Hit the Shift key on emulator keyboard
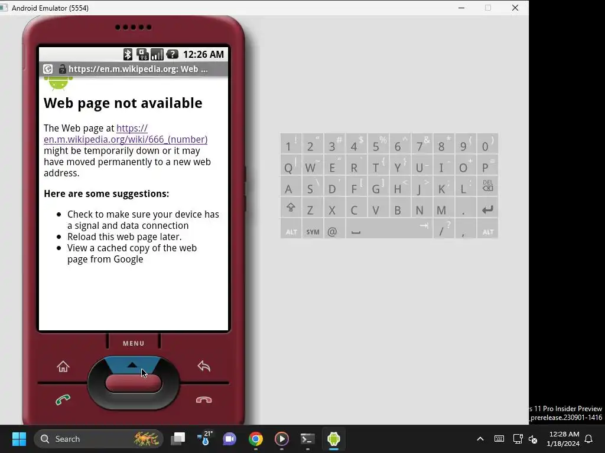The width and height of the screenshot is (605, 453). (291, 208)
